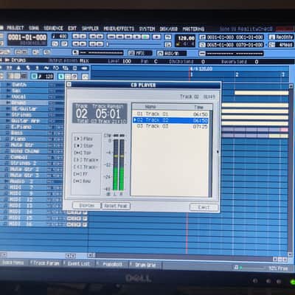This screenshot has height=295, width=295.
Task: Click the measure 2 marker on the timeline ruler
Action: [x=237, y=74]
